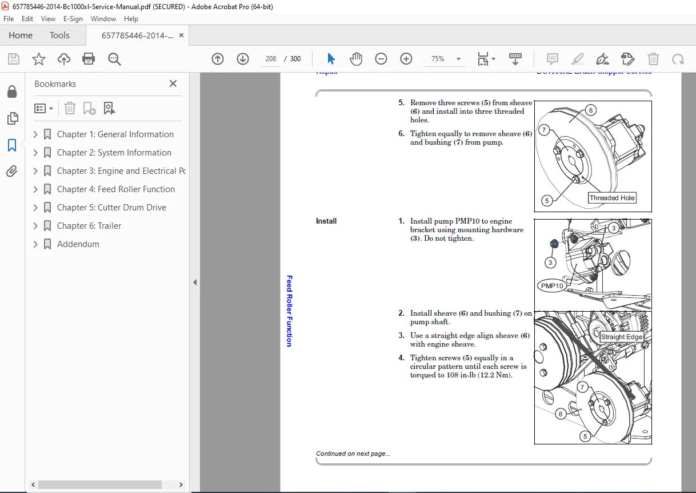
Task: Expand the Addendum bookmark
Action: 35,244
